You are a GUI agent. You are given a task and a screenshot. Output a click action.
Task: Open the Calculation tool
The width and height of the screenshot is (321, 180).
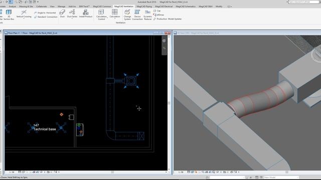coord(115,14)
